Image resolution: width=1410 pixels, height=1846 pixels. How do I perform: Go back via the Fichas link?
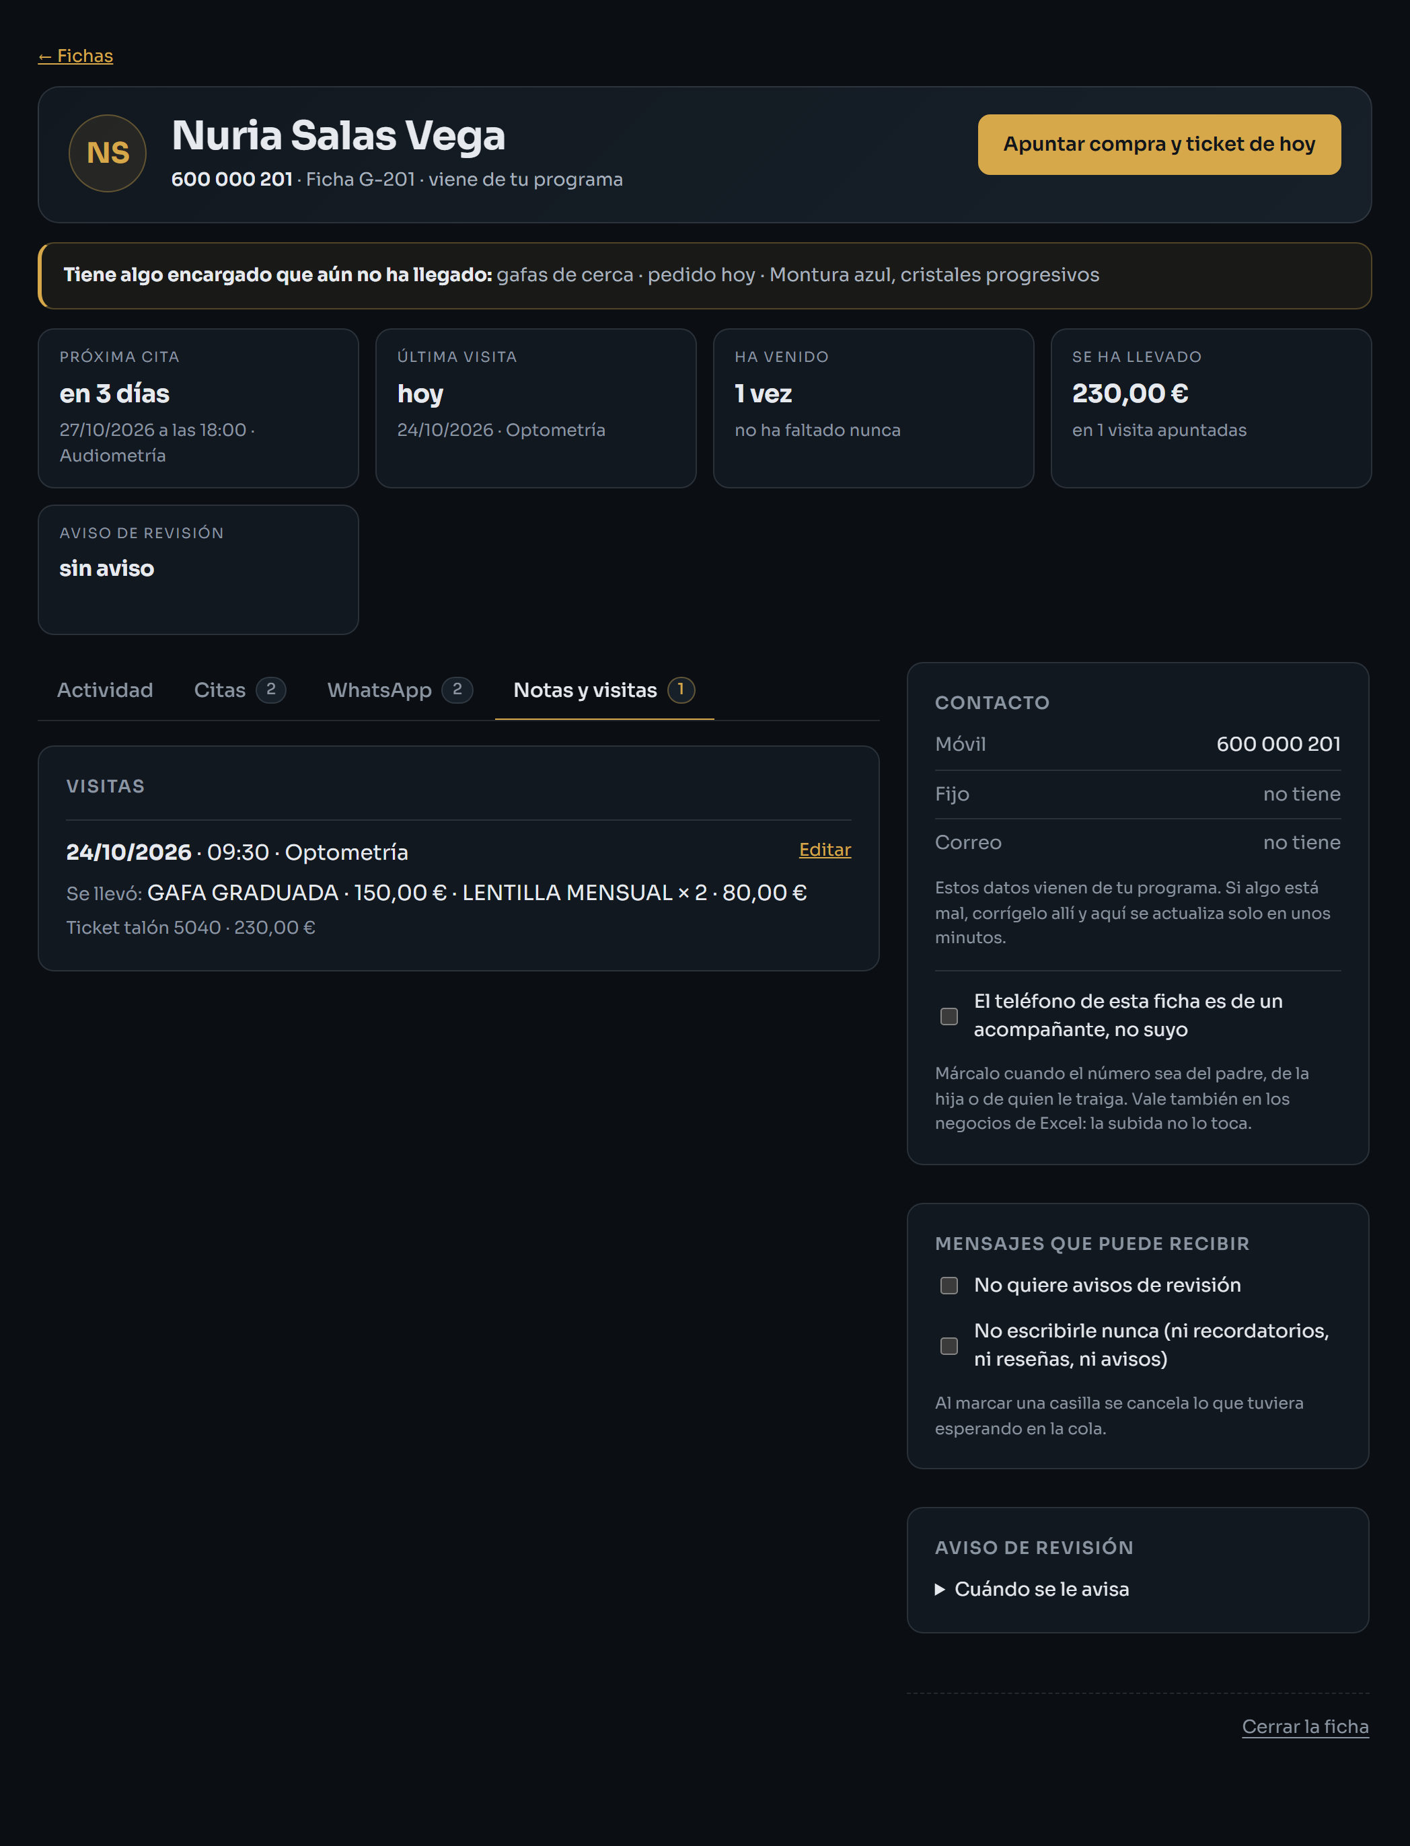(75, 55)
